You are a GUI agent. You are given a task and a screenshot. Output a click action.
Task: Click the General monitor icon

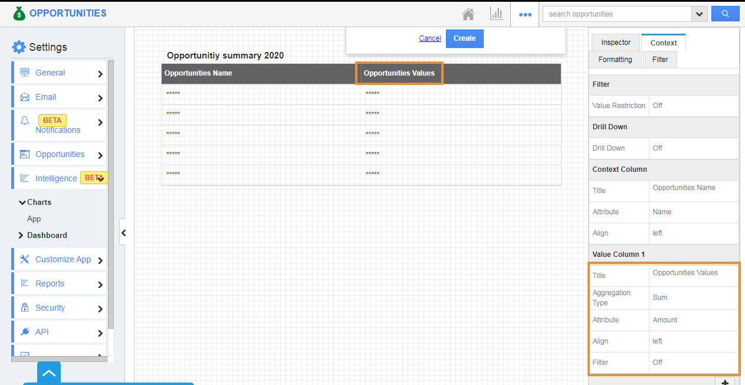[x=25, y=73]
